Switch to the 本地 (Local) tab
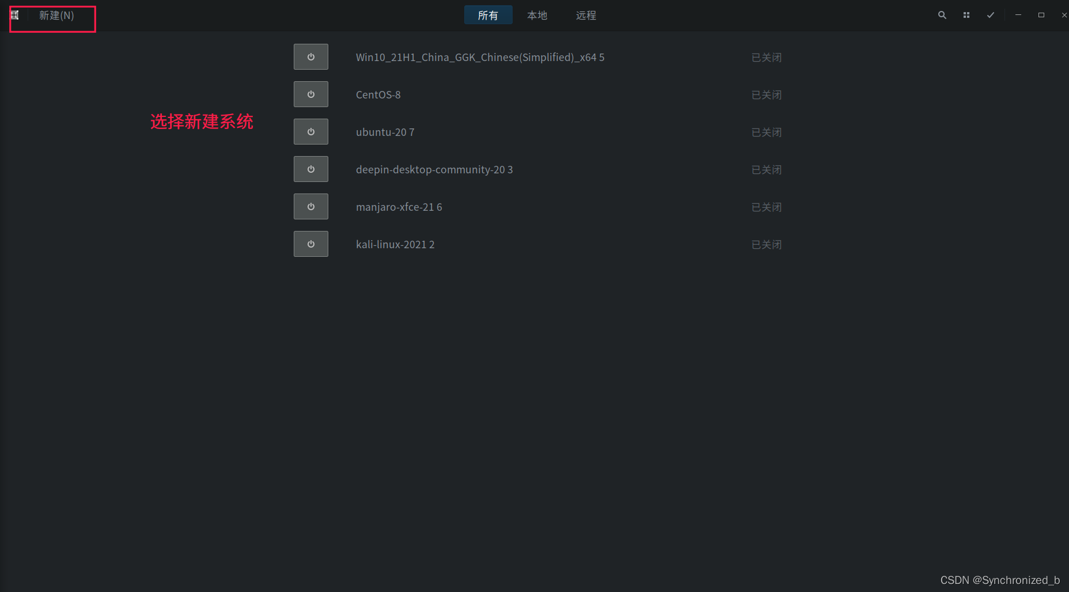Viewport: 1069px width, 592px height. tap(537, 16)
